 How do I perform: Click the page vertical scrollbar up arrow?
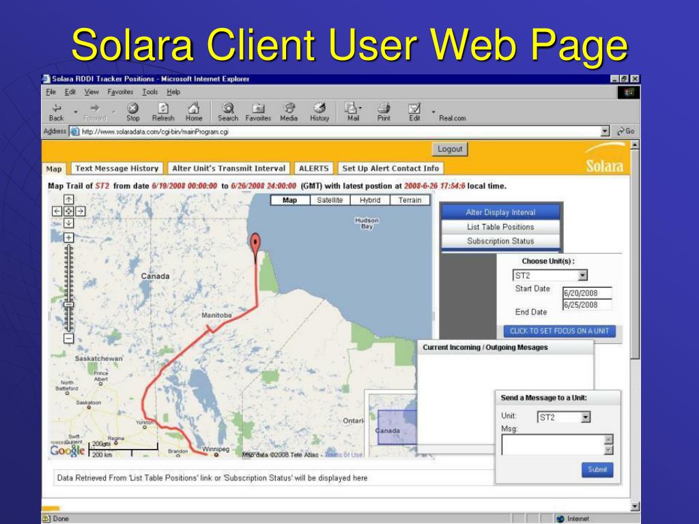636,145
